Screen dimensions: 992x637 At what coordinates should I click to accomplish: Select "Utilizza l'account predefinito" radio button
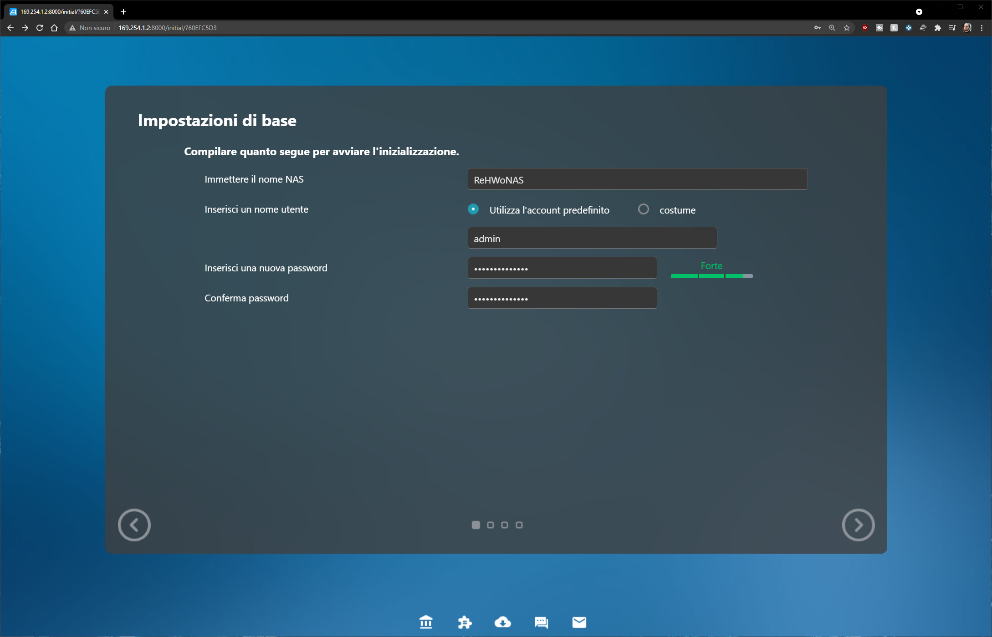tap(473, 209)
